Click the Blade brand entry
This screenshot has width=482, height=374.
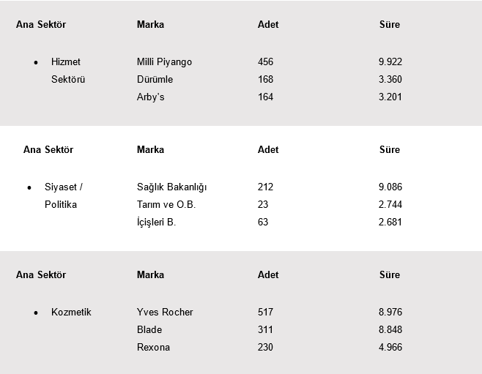click(x=149, y=329)
